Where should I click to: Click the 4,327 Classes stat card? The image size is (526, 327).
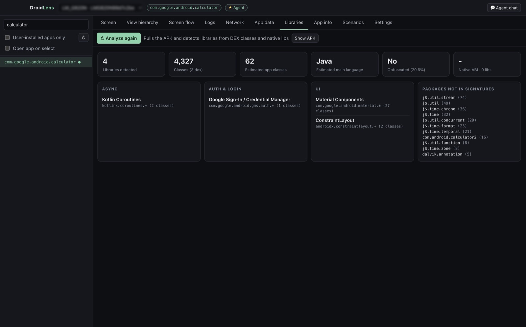(202, 64)
